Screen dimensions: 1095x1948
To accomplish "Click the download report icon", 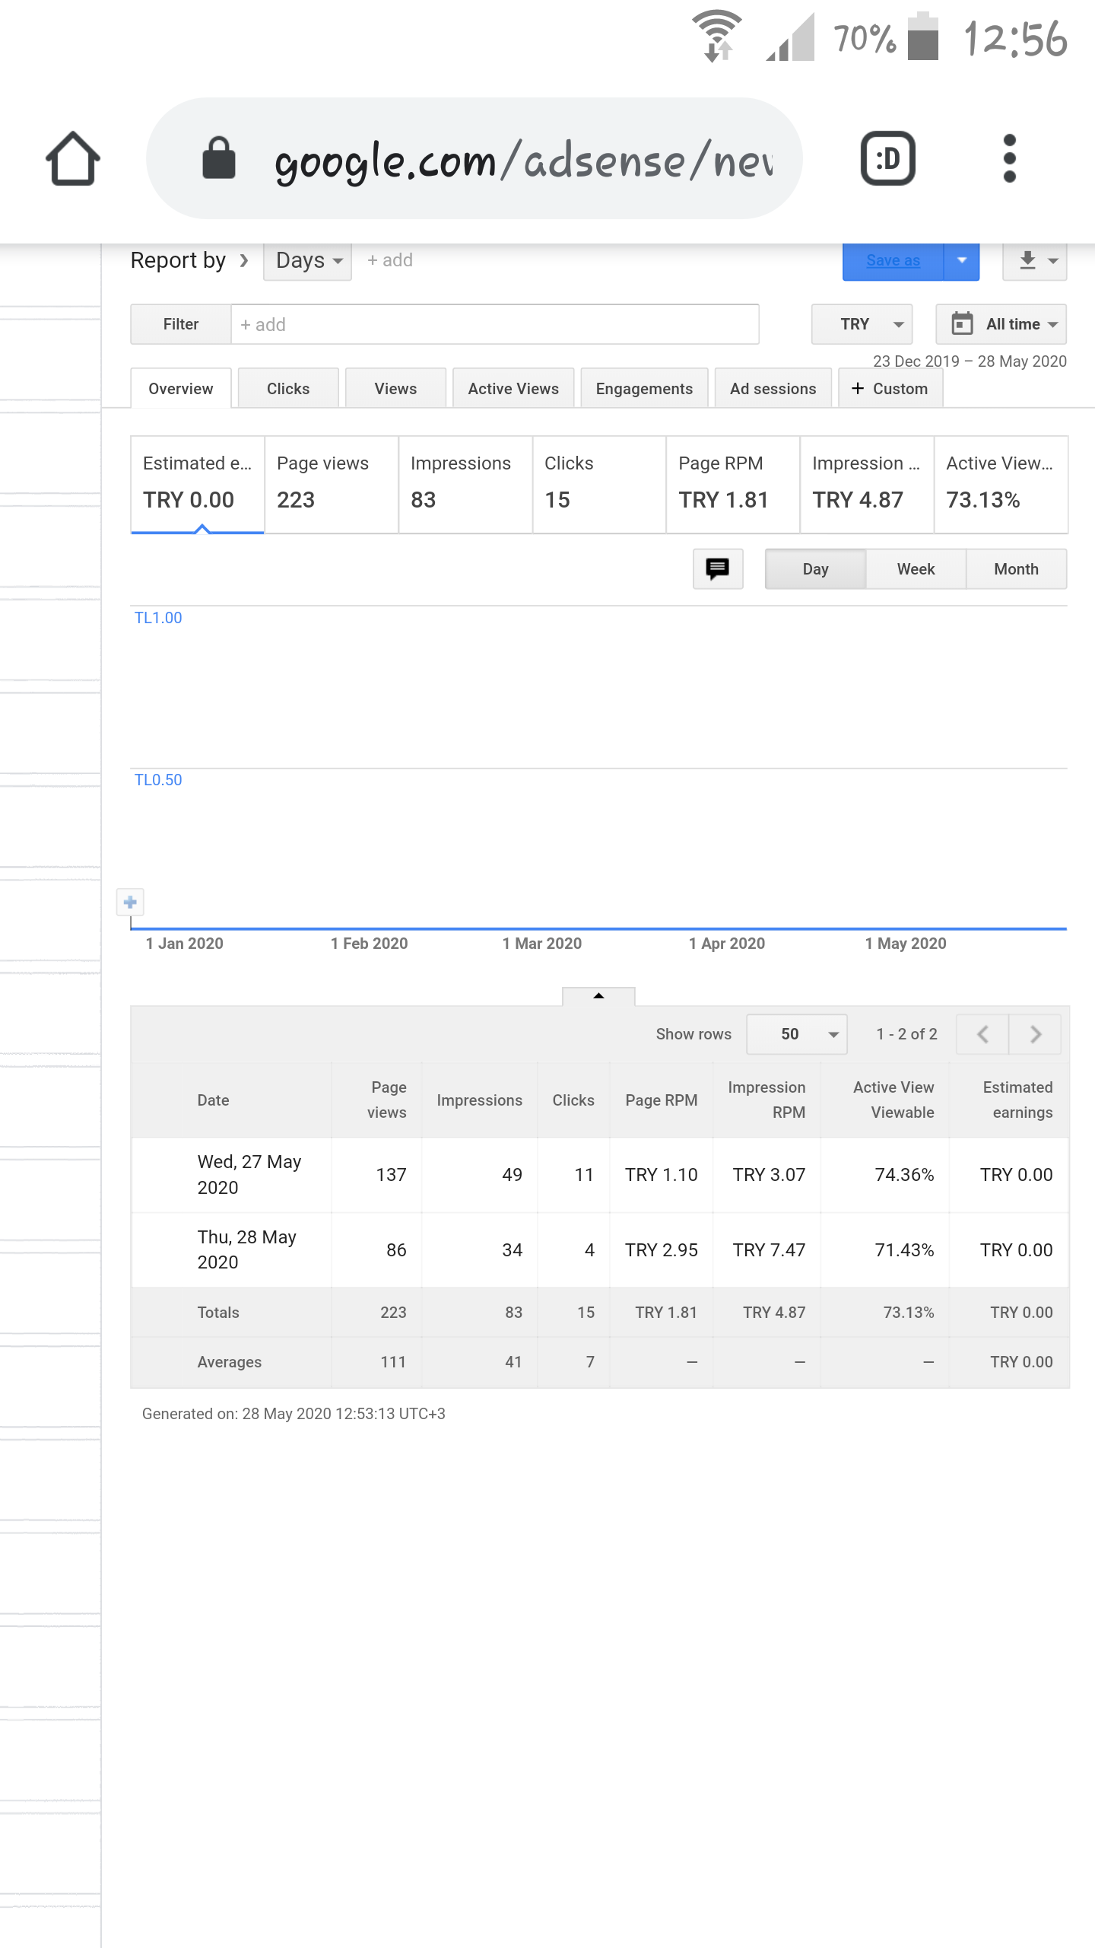I will pyautogui.click(x=1034, y=261).
